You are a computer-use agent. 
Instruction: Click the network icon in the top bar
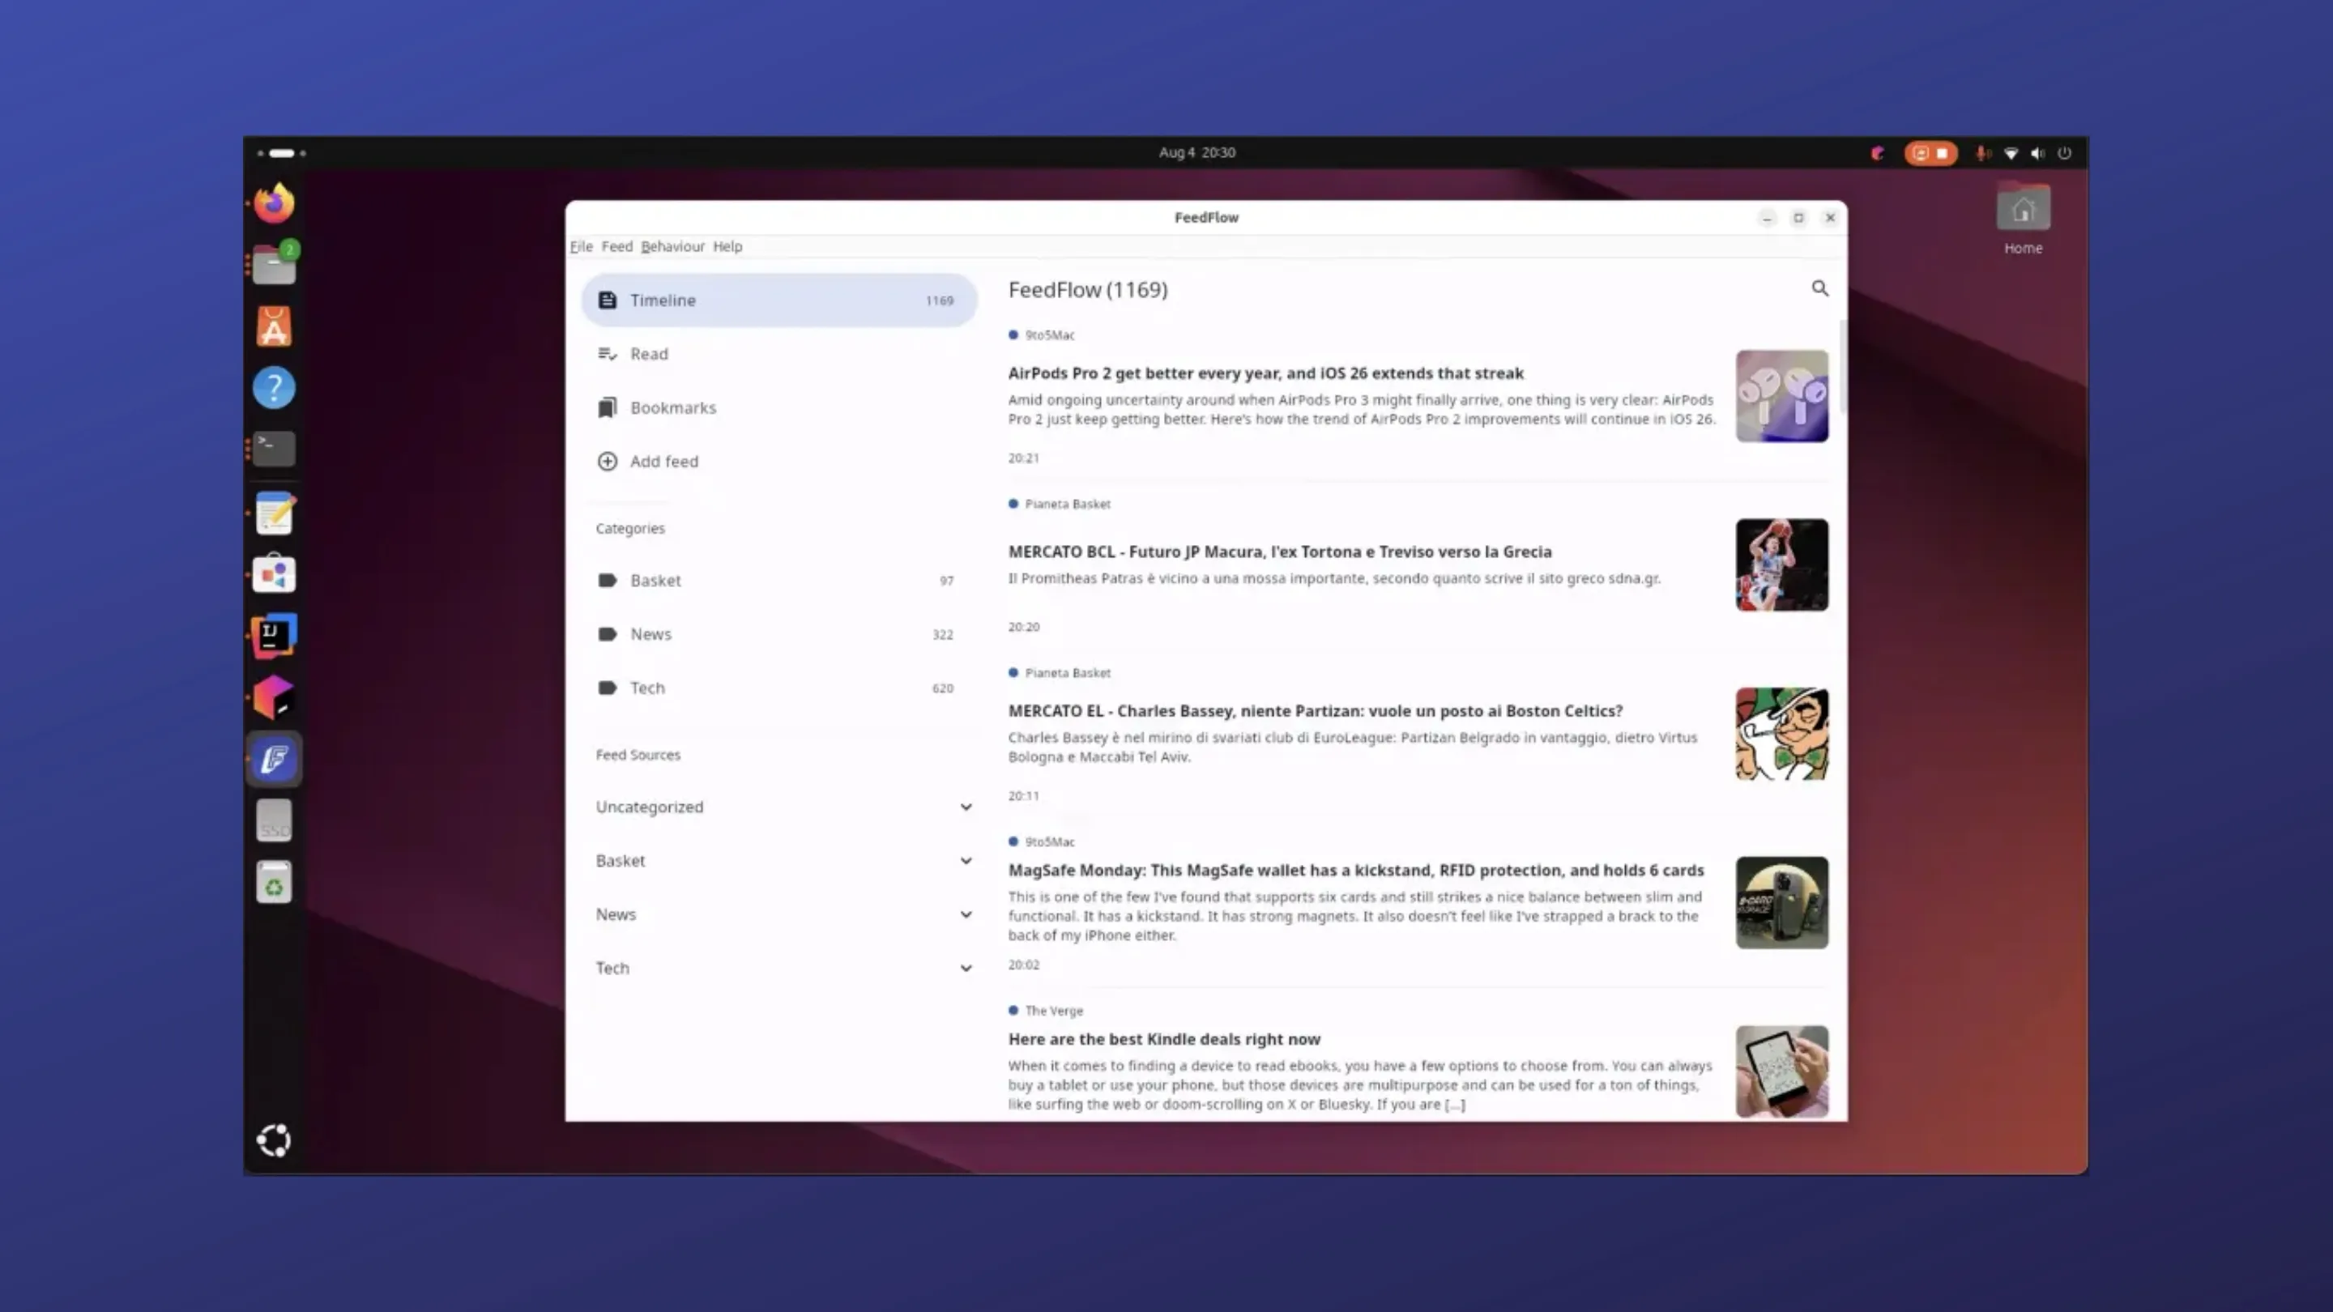[x=2011, y=153]
